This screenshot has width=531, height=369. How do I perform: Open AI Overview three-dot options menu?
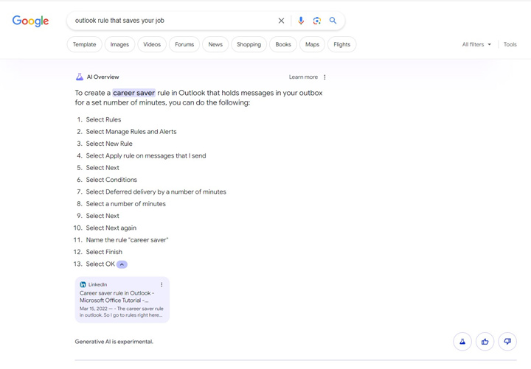(324, 77)
